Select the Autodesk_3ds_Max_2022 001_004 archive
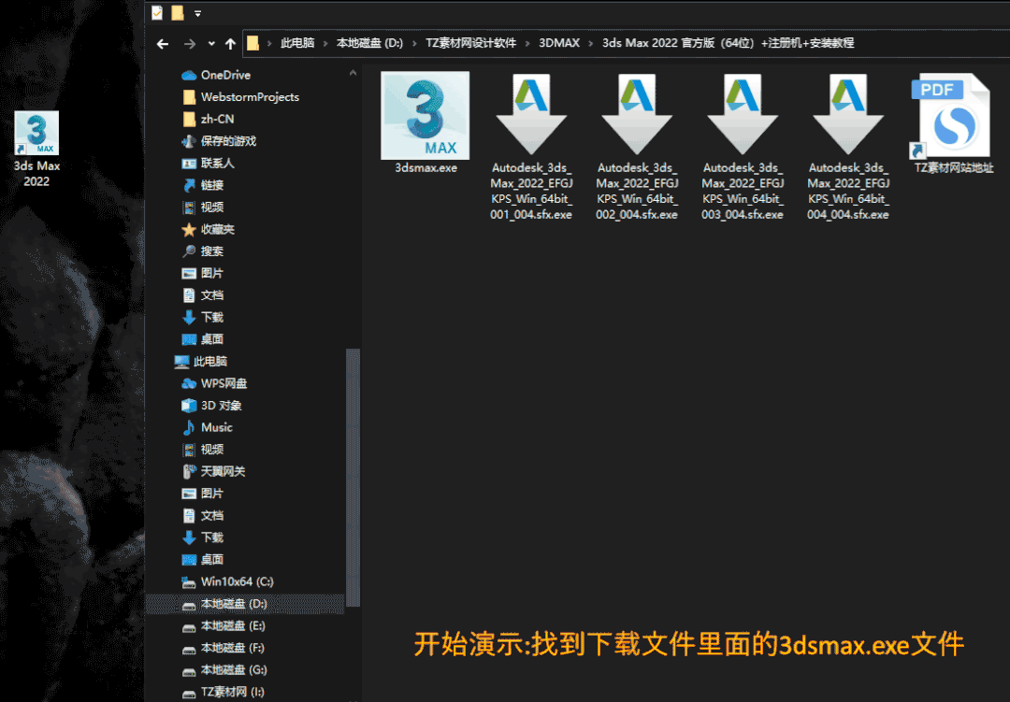 click(x=531, y=112)
